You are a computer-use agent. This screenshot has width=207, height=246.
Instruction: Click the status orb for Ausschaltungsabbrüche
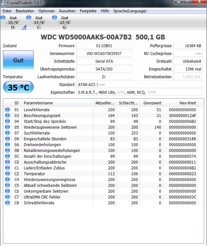(7, 162)
